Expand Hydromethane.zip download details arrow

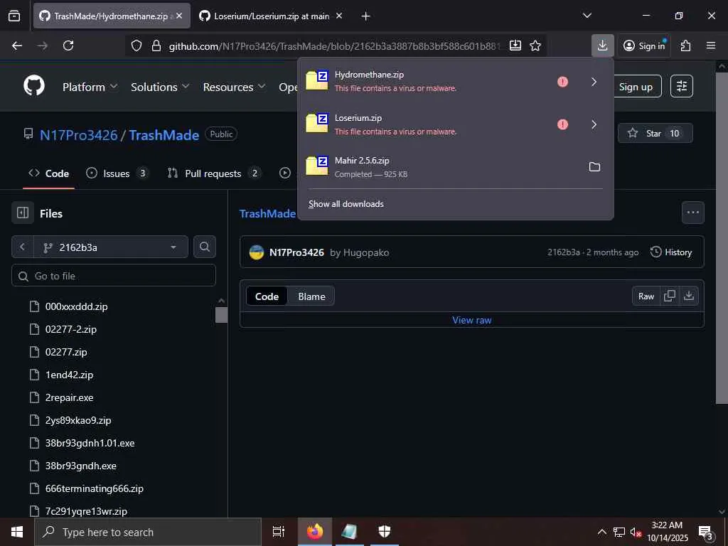tap(594, 82)
